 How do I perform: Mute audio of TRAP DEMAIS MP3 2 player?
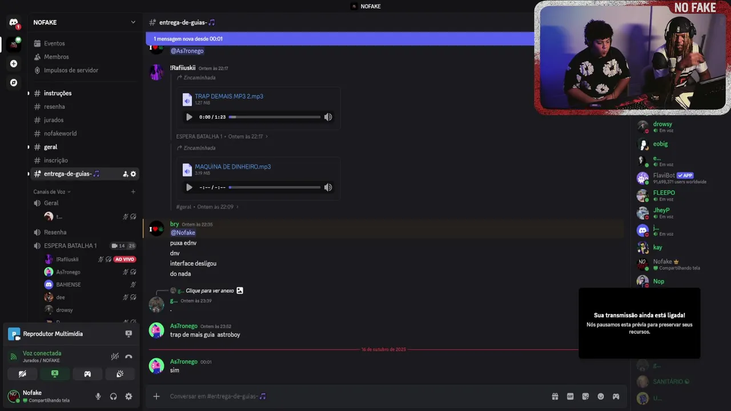pos(328,117)
